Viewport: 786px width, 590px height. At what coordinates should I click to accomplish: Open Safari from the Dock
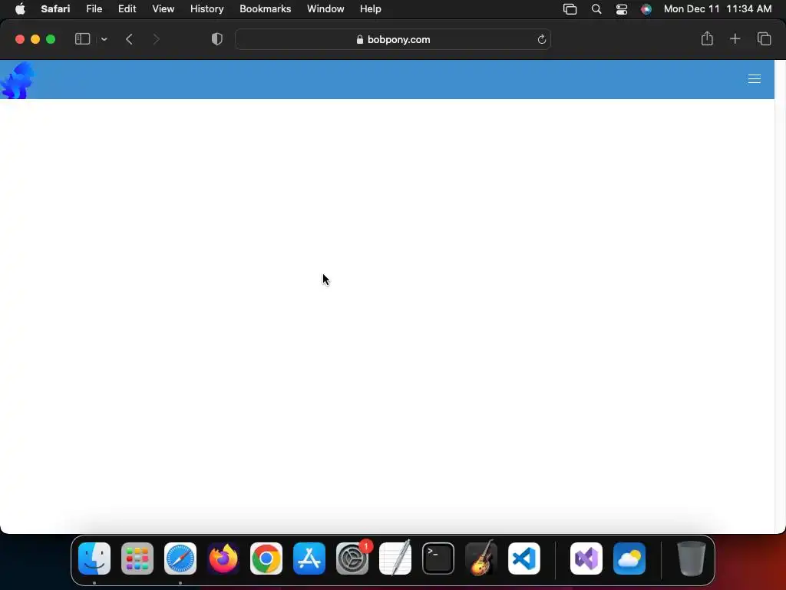point(180,559)
